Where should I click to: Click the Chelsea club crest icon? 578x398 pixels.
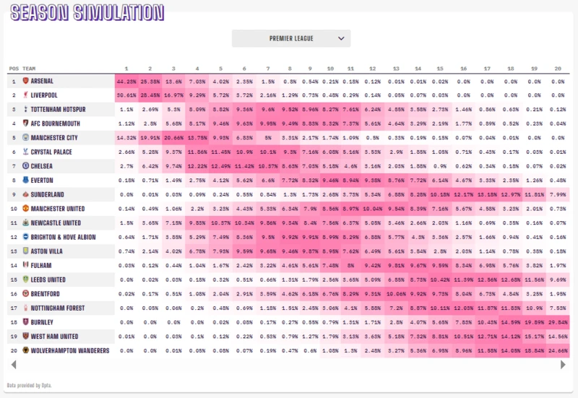click(x=26, y=166)
